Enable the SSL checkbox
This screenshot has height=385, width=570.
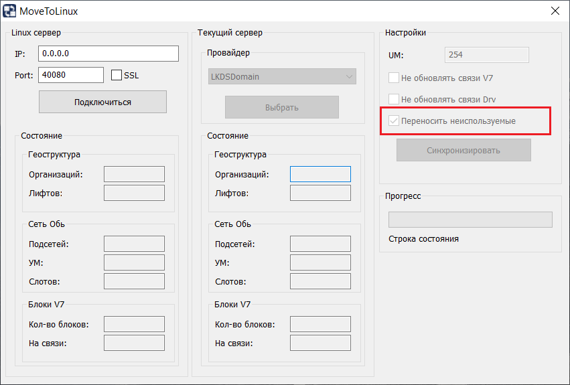click(x=117, y=75)
